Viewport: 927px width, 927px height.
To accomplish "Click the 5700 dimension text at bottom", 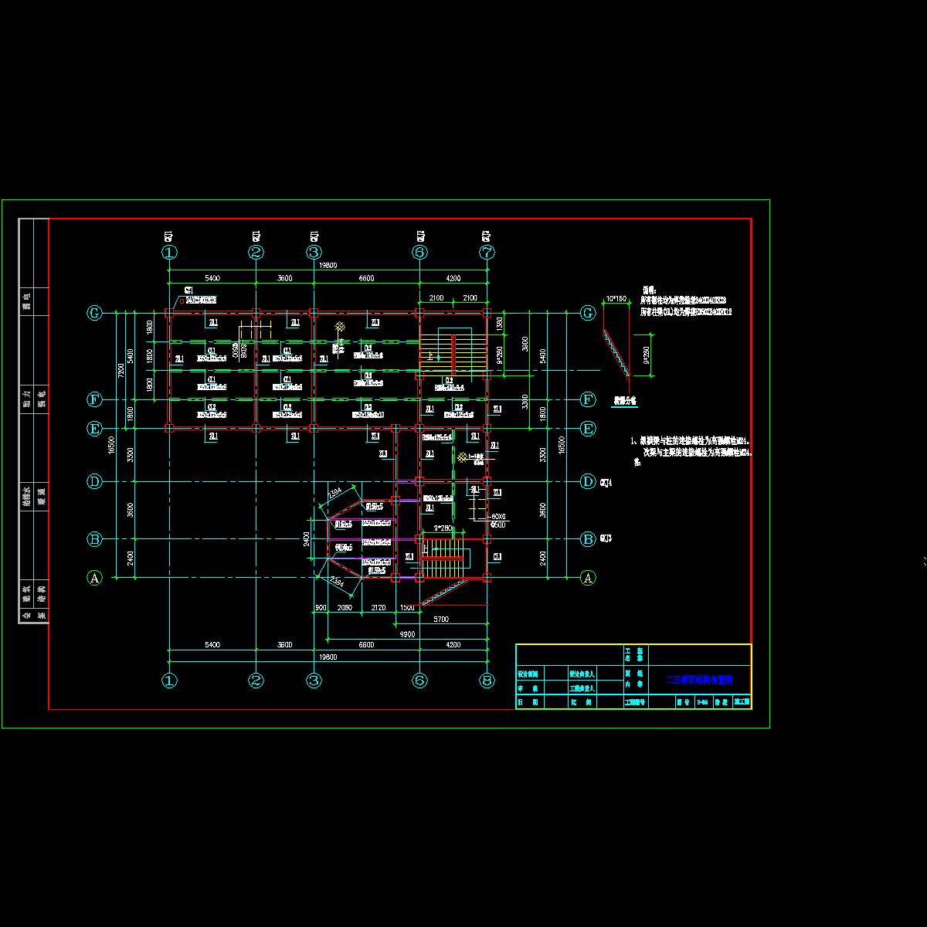I will (x=440, y=620).
